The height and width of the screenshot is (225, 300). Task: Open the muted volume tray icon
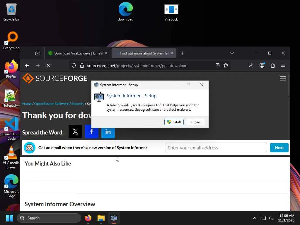[271, 218]
